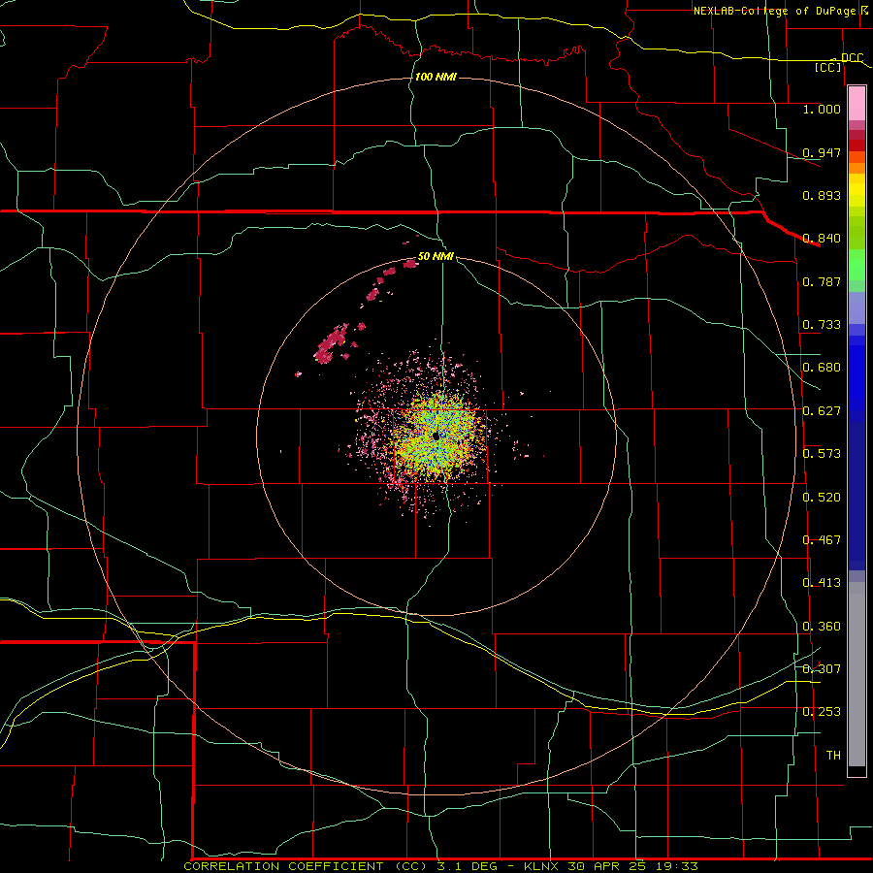Click the 1.000 scale value

click(x=822, y=109)
